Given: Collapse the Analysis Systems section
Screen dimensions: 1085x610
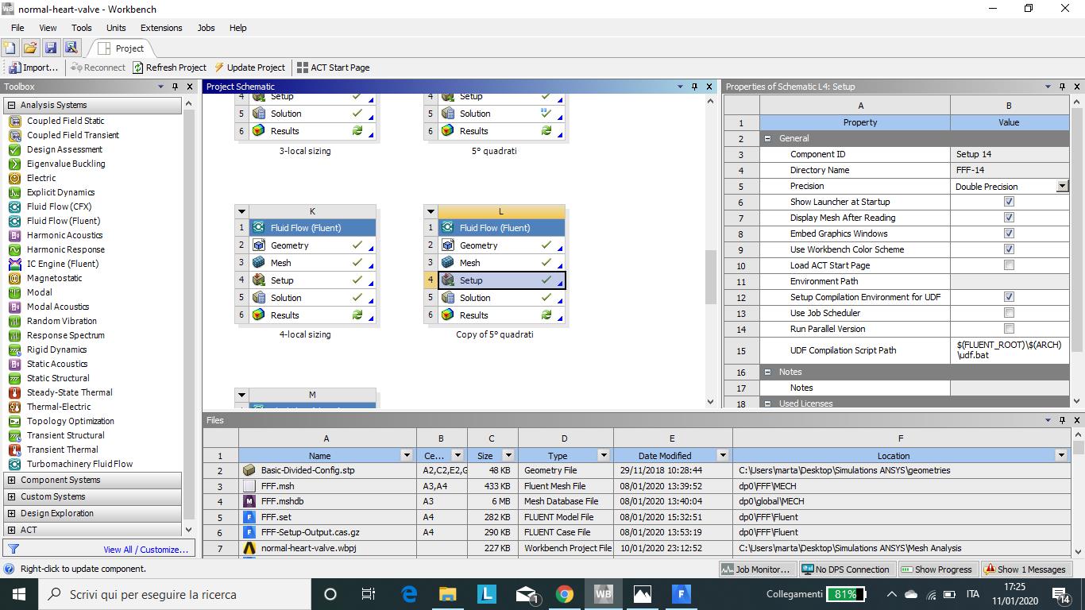Looking at the screenshot, I should coord(11,105).
